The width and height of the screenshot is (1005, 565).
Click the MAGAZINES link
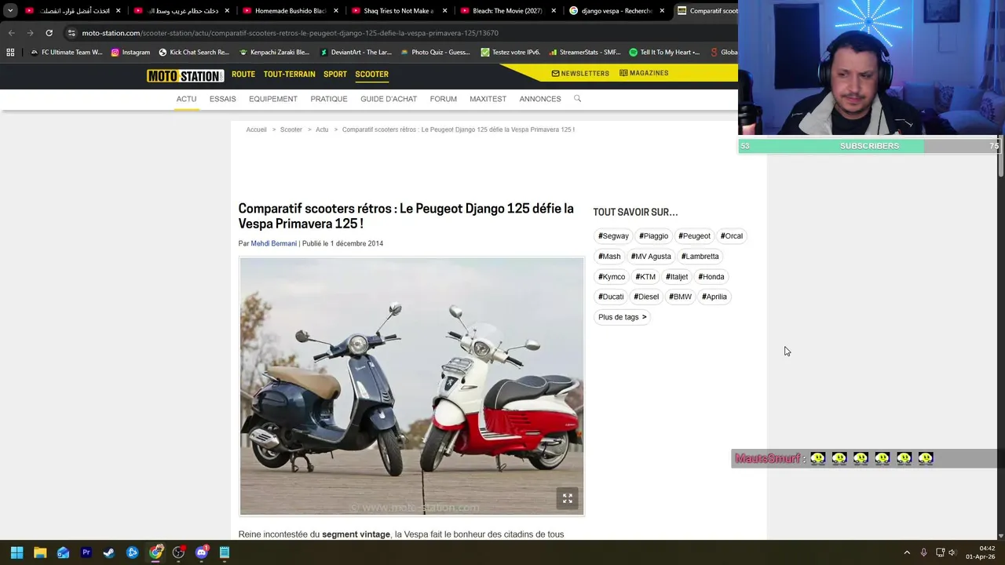tap(644, 73)
